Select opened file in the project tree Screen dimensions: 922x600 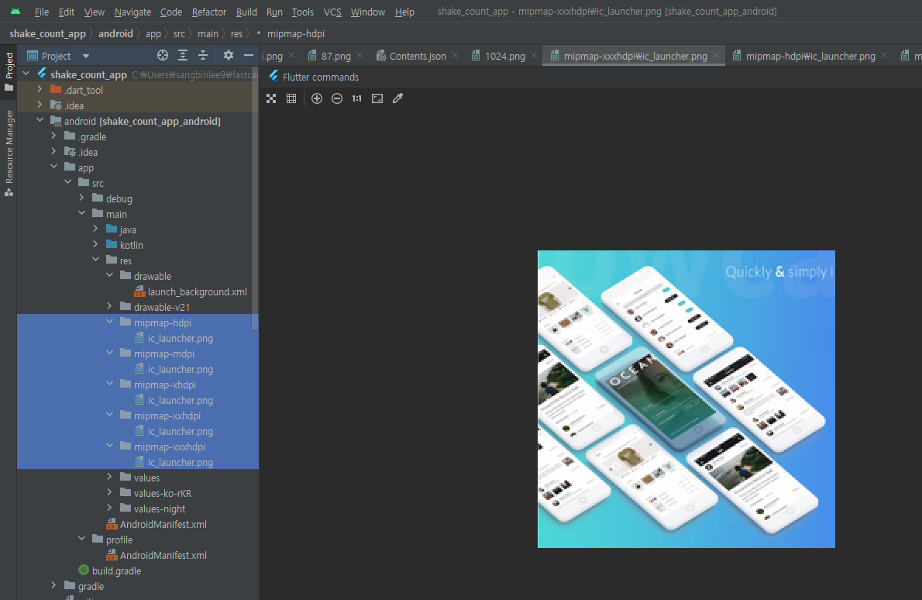click(163, 55)
